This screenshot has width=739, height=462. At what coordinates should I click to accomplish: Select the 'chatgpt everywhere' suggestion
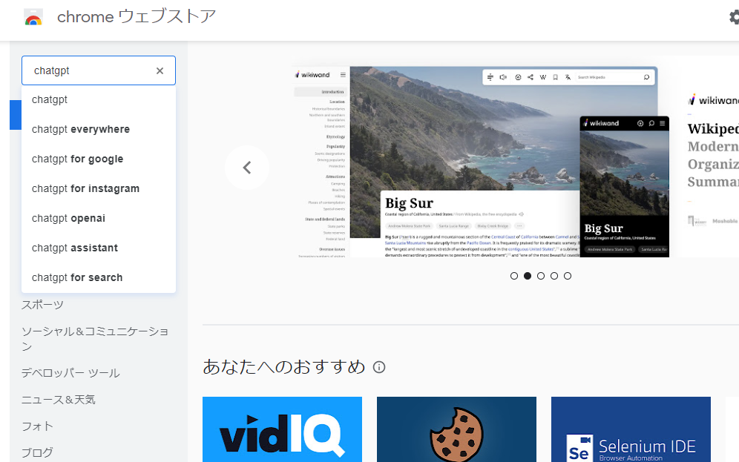[99, 130]
